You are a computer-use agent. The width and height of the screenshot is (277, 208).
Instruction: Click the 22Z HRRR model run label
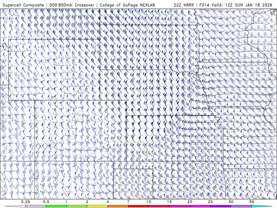pos(184,5)
